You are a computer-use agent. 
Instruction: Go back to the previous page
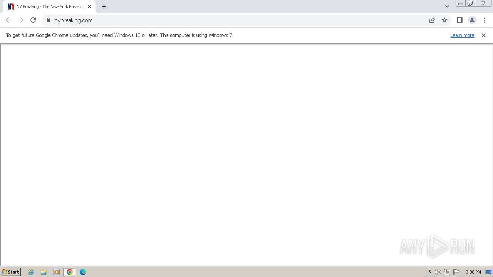(8, 20)
